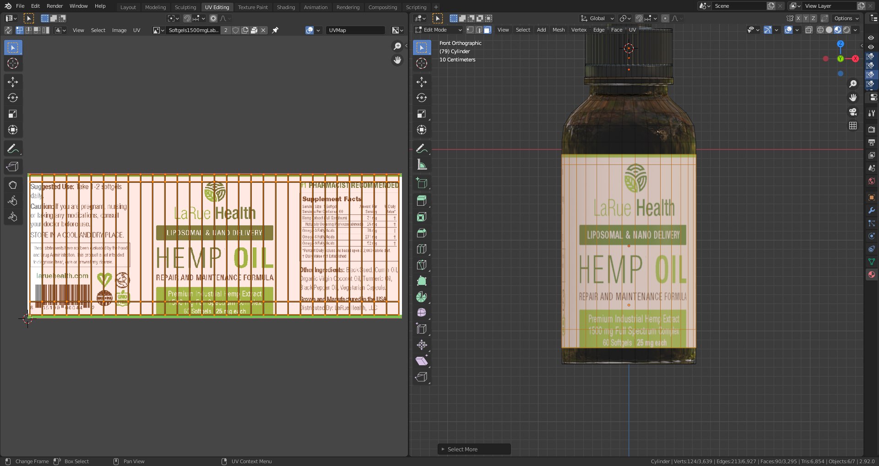This screenshot has width=879, height=466.
Task: Toggle UV sync selection
Action: point(8,30)
